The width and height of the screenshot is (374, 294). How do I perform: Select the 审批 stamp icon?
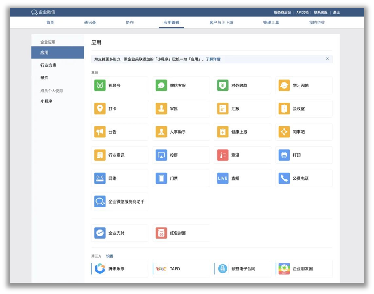[x=161, y=109]
